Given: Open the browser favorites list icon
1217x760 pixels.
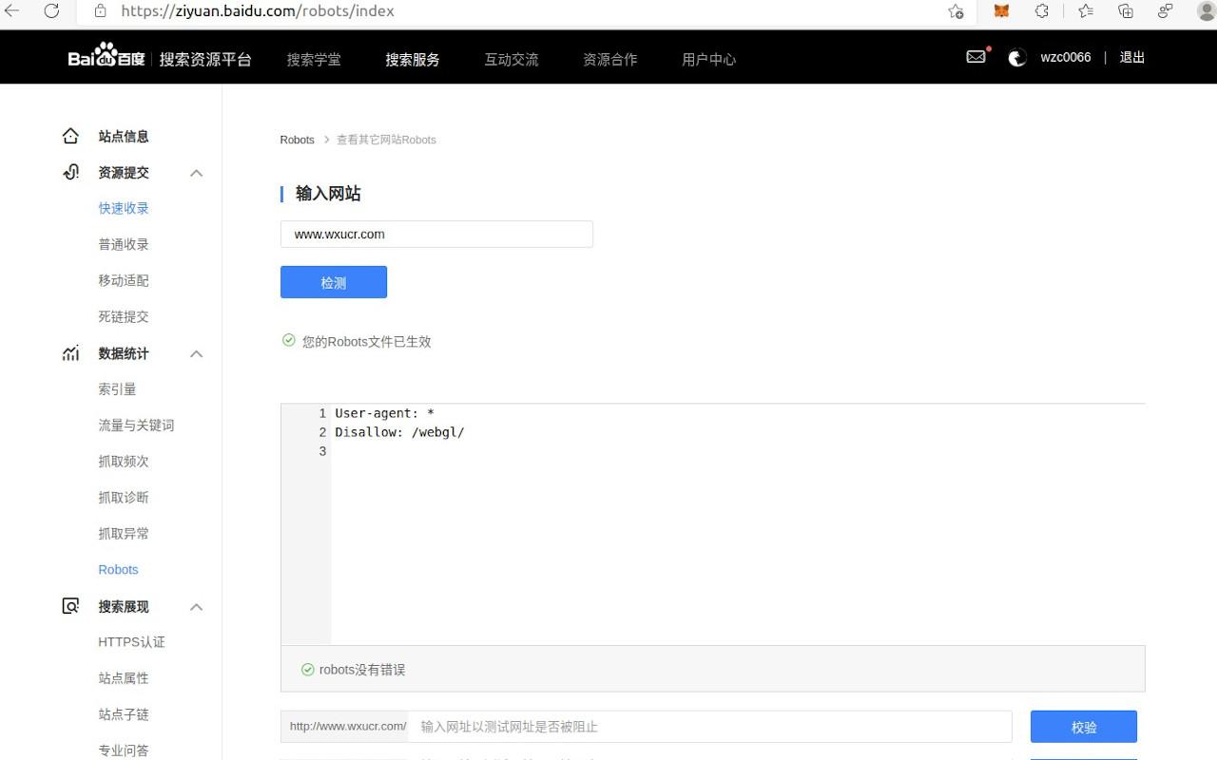Looking at the screenshot, I should 1085,11.
